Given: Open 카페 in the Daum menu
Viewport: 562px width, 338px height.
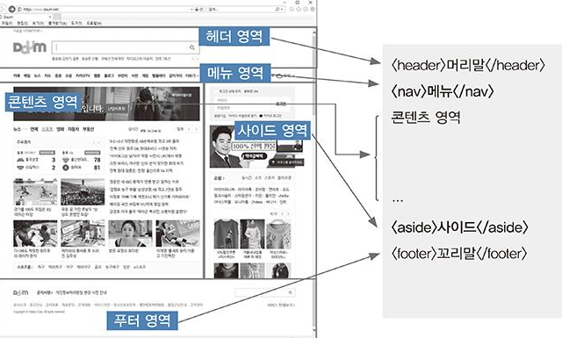Looking at the screenshot, I should point(17,76).
